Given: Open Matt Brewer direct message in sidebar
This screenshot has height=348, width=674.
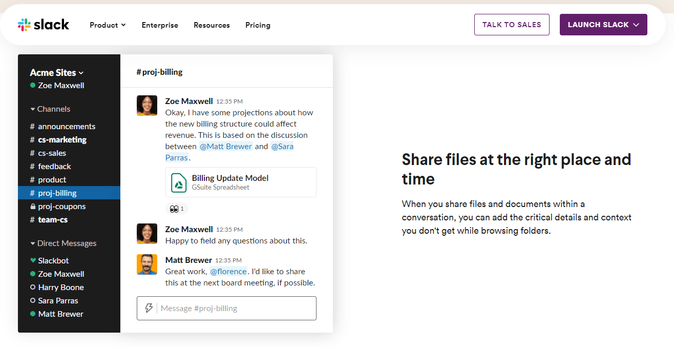Looking at the screenshot, I should click(69, 314).
